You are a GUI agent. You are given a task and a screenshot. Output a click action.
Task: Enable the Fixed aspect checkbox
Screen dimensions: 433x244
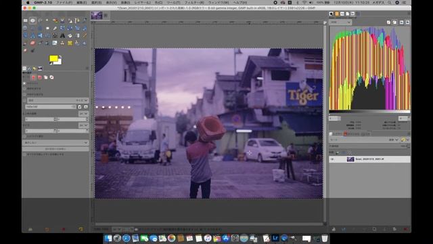tap(24, 100)
